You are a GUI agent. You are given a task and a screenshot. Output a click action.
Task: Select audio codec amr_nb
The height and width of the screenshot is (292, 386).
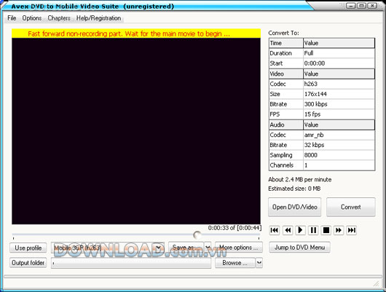(x=339, y=135)
